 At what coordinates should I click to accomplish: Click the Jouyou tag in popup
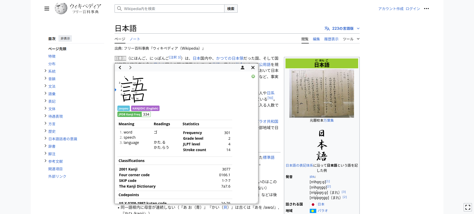pos(123,108)
